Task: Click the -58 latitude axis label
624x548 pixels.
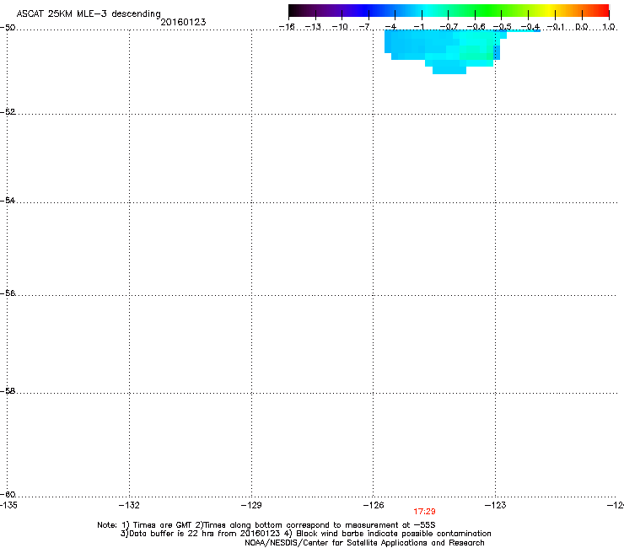Action: coord(8,391)
